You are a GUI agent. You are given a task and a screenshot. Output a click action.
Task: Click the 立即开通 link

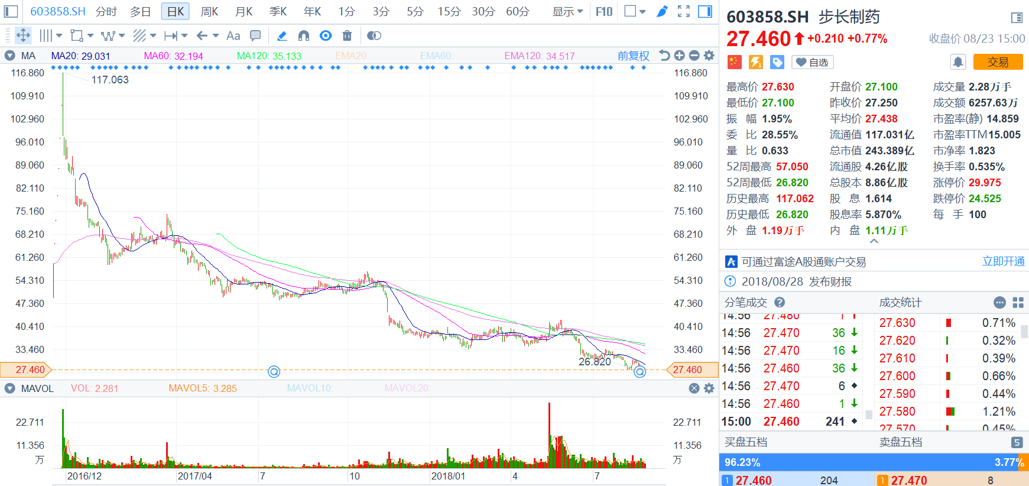tap(1003, 261)
